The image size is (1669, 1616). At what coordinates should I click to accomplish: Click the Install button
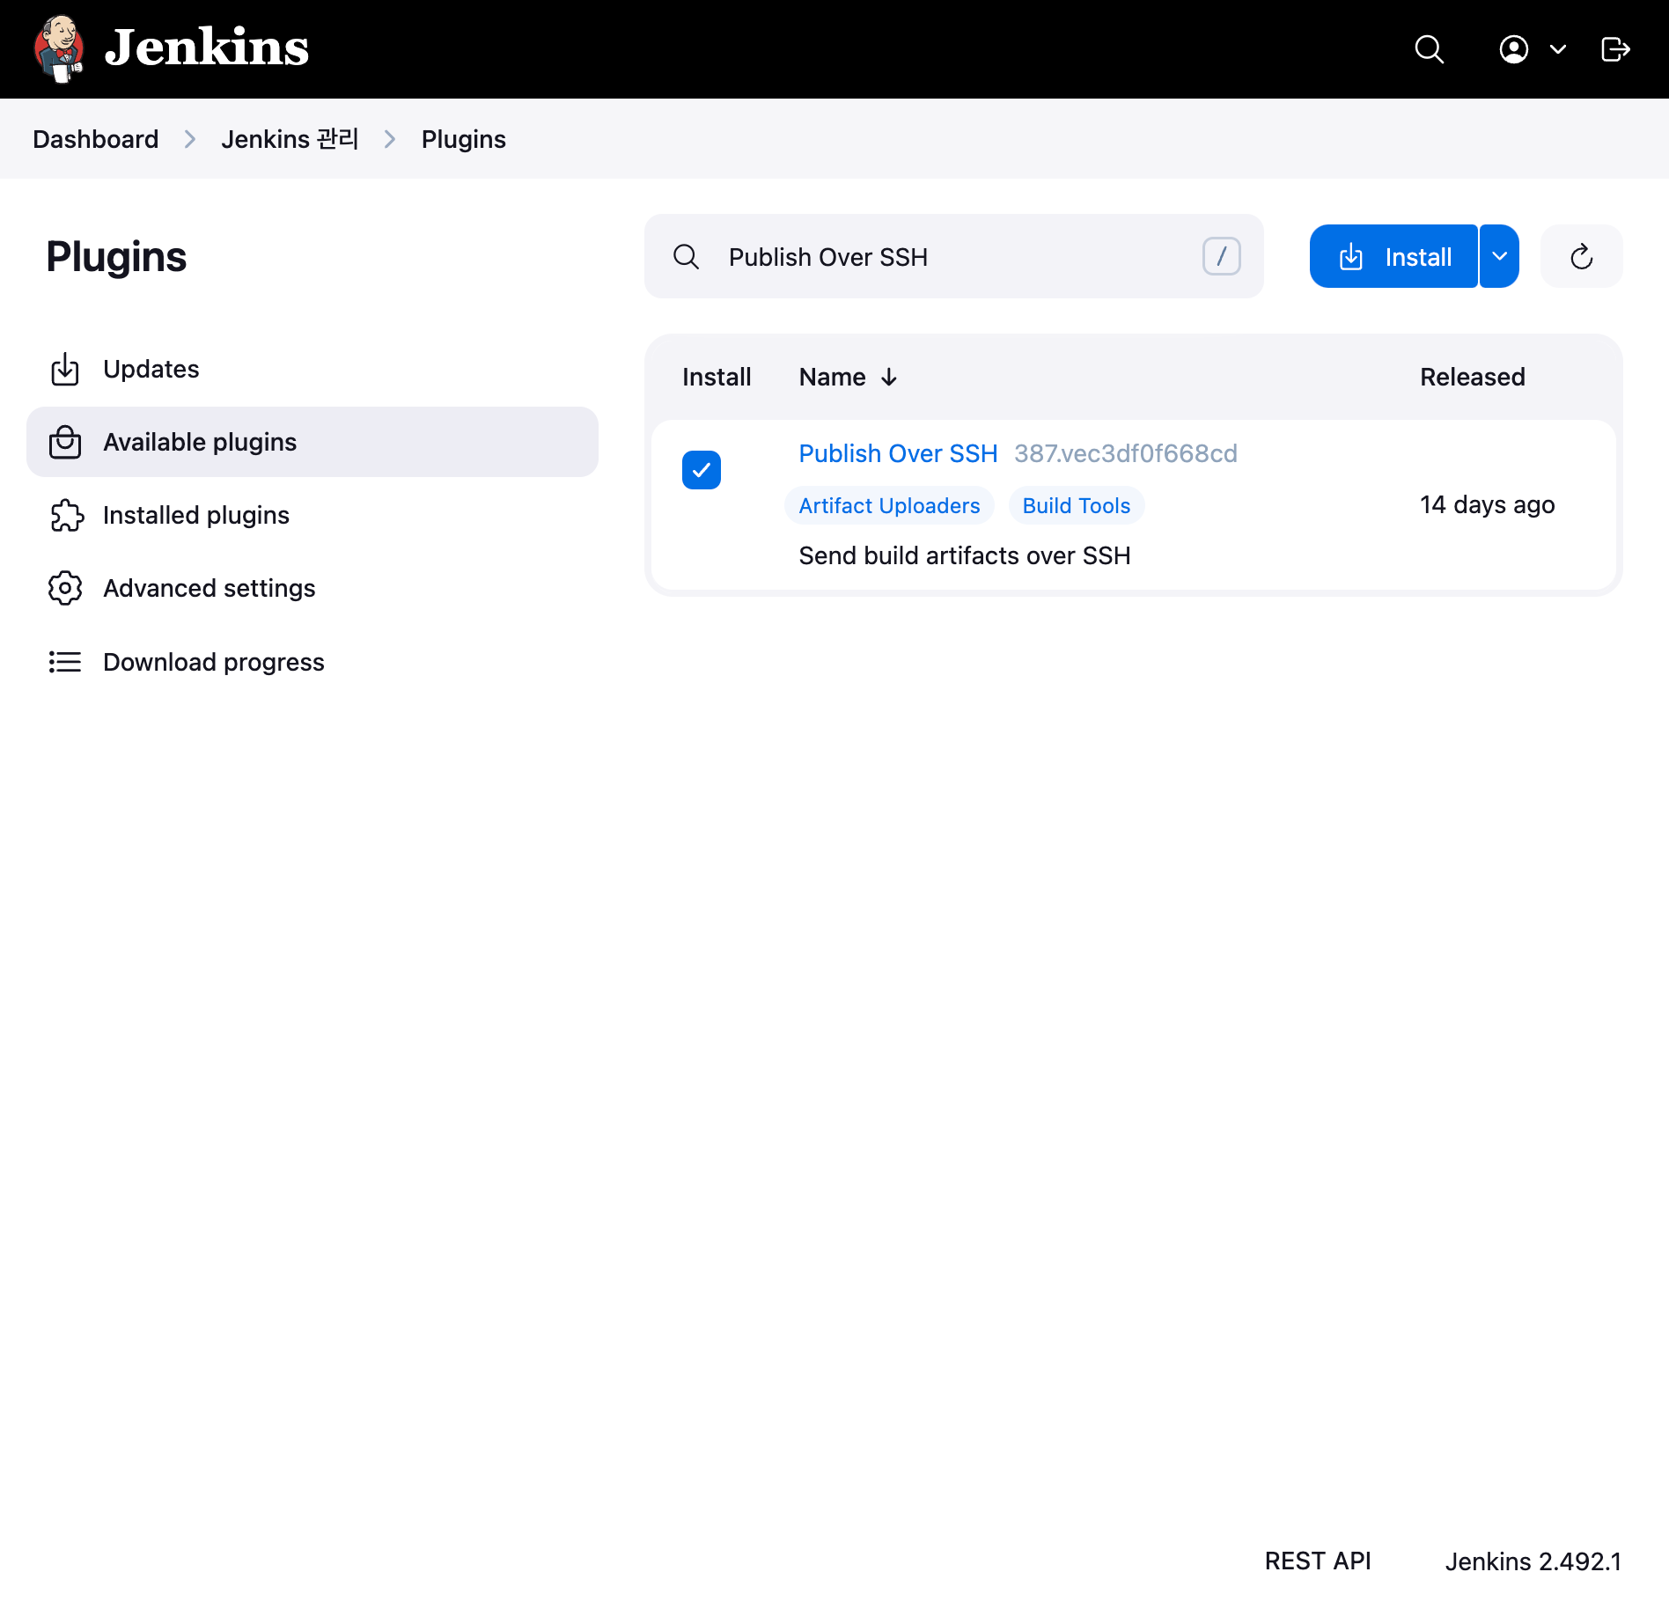click(1393, 256)
